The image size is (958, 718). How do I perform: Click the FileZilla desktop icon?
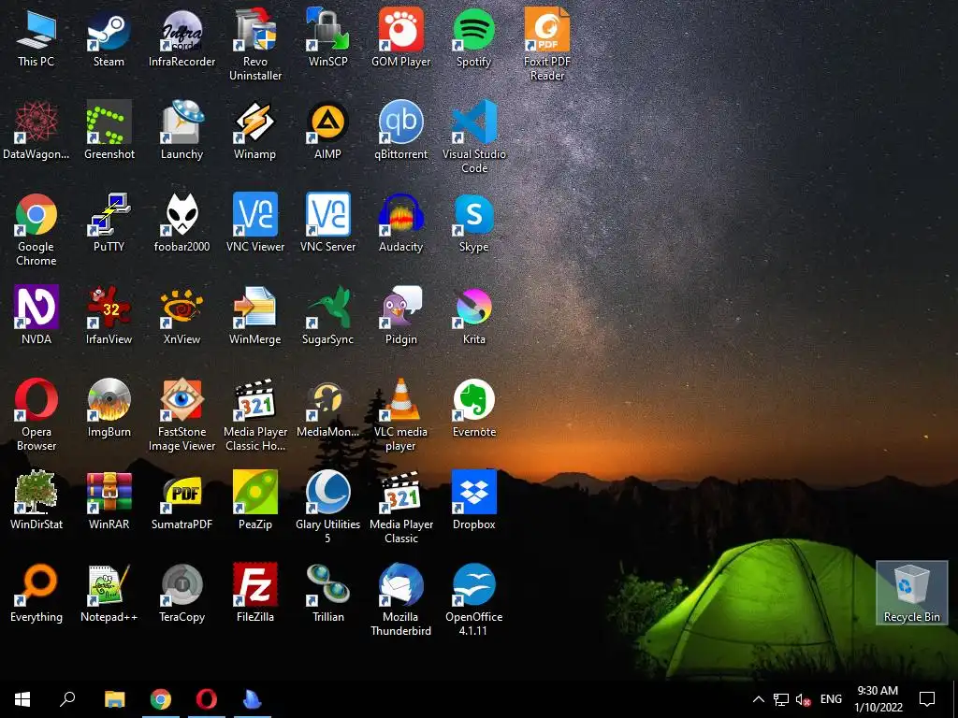[255, 594]
